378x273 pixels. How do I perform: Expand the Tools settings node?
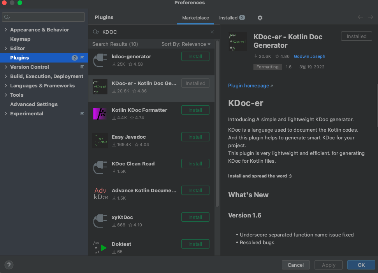pos(6,95)
